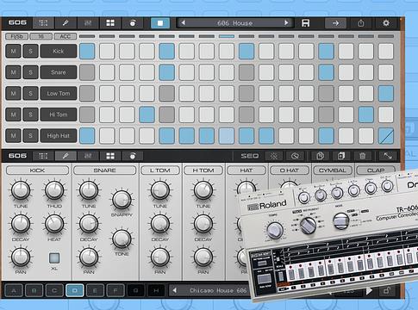Open grid view in the lower 606 toolbar
Image resolution: width=418 pixels, height=310 pixels.
[43, 156]
